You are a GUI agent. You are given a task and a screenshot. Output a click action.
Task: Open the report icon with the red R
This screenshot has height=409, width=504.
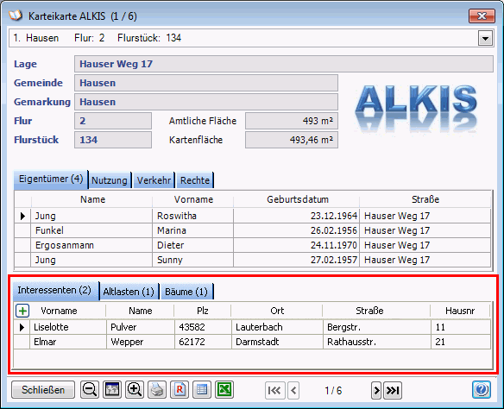180,390
